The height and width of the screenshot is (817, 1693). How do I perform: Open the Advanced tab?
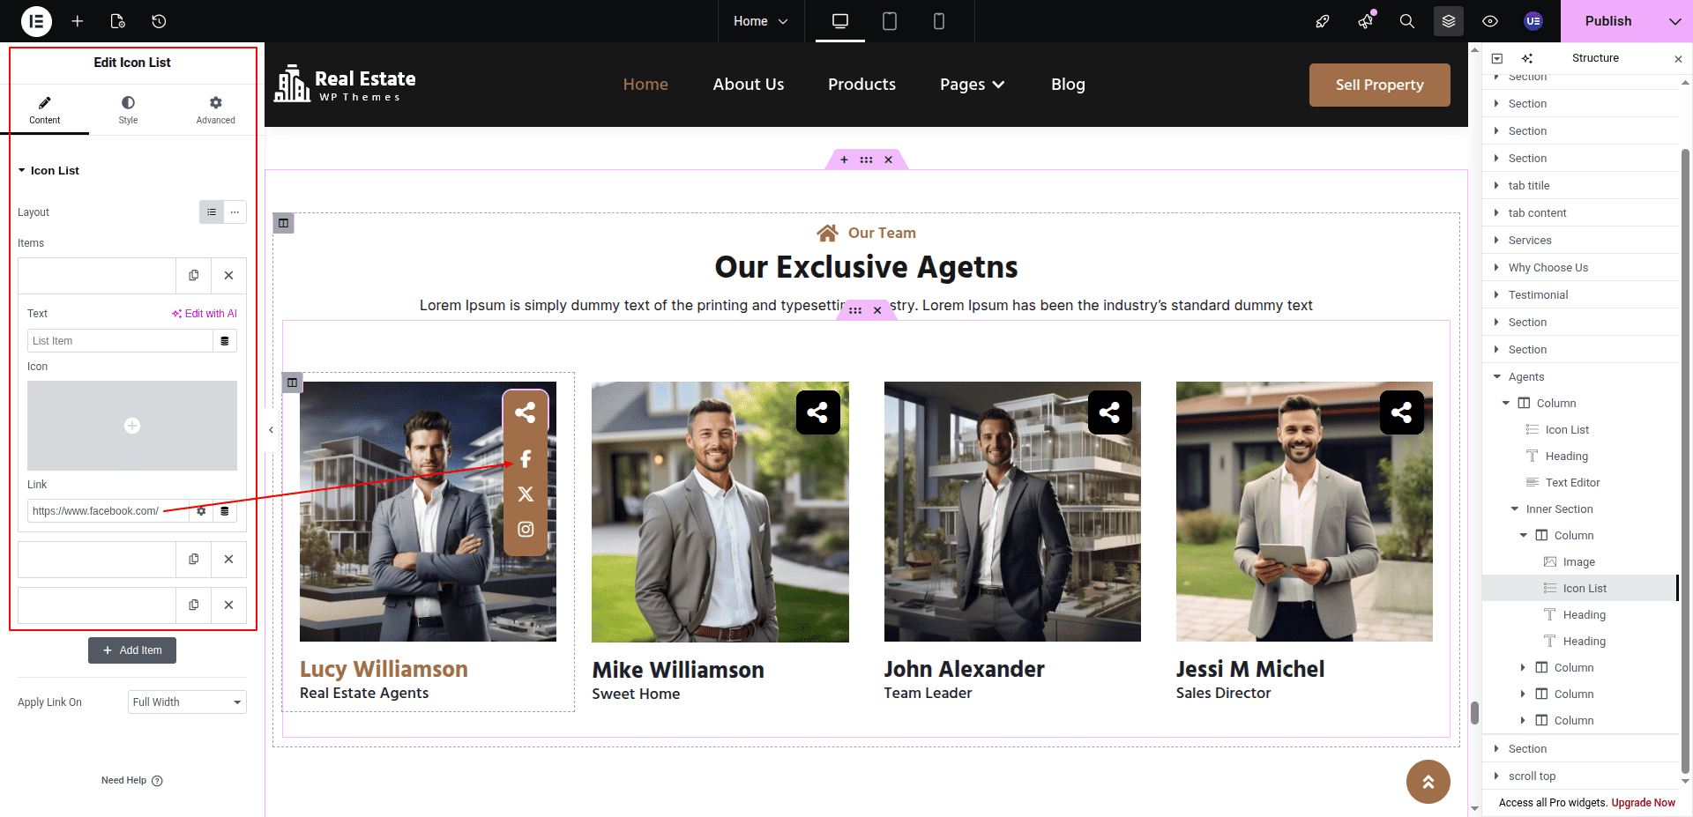point(215,110)
